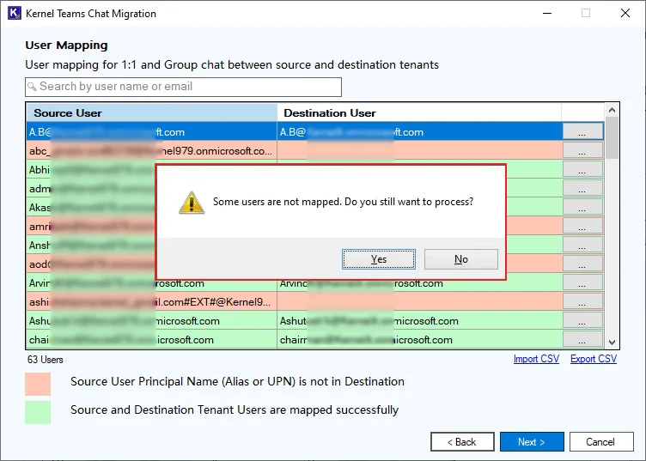Viewport: 646px width, 461px height.
Task: Open browse button for Ashu row
Action: click(x=582, y=320)
